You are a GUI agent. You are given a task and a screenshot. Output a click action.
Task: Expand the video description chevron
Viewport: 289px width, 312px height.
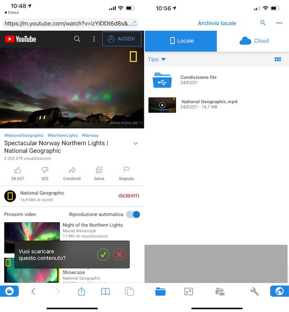(x=135, y=144)
